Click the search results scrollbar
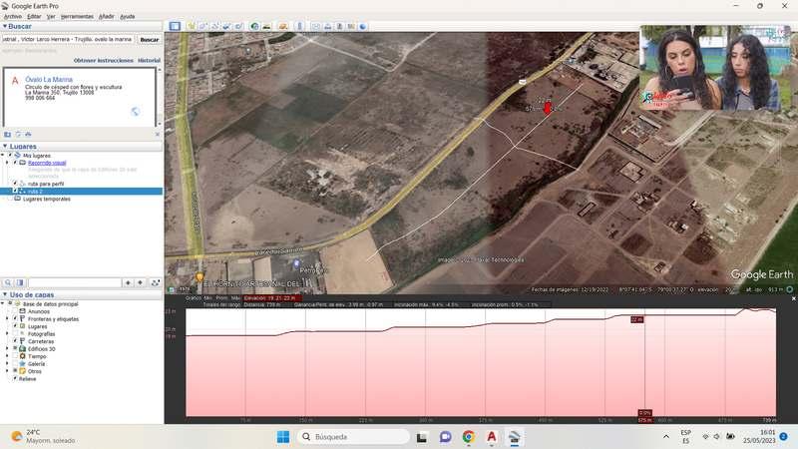Image resolution: width=798 pixels, height=449 pixels. coord(160,96)
